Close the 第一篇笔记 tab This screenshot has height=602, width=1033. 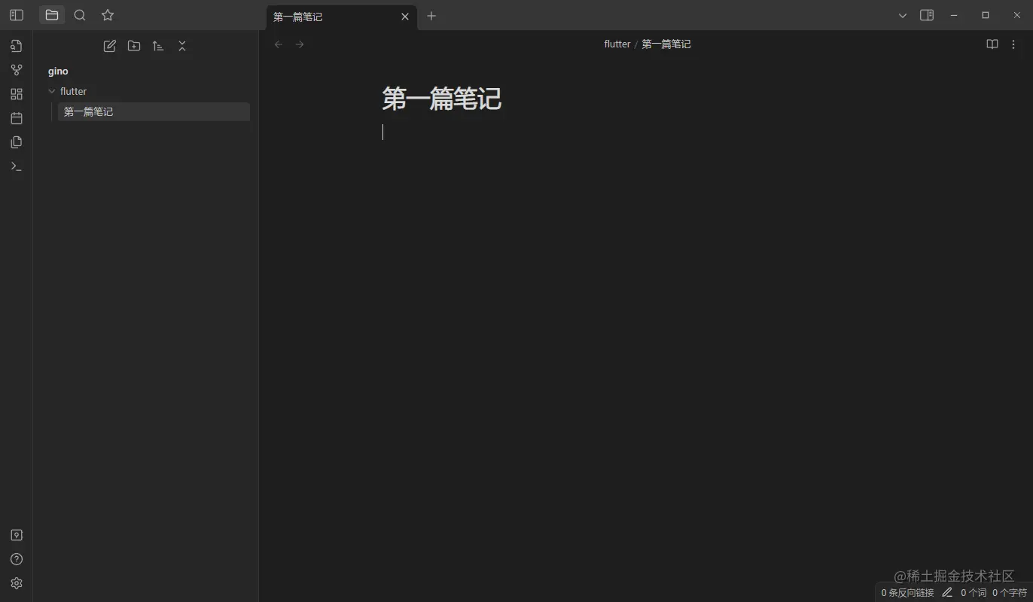pos(405,17)
